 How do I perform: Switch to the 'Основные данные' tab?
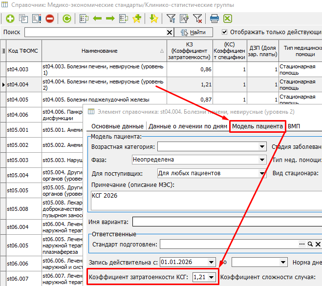pyautogui.click(x=117, y=126)
